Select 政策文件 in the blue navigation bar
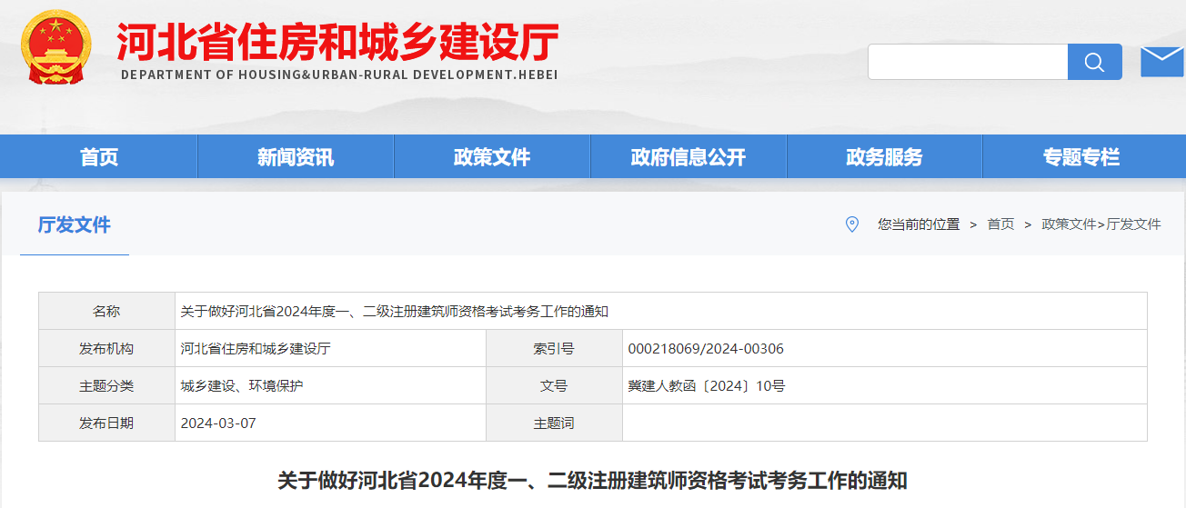The image size is (1186, 508). 492,157
